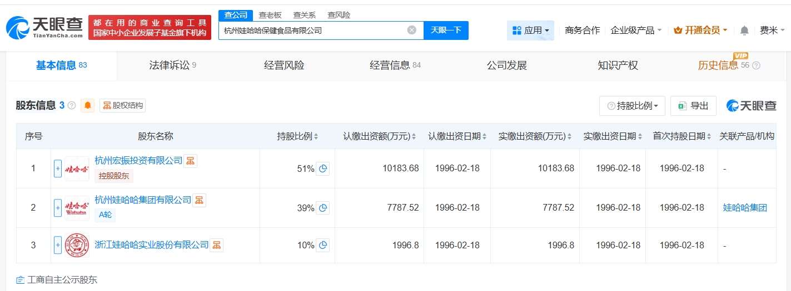
Task: Open the 持股比例 dropdown filter
Action: [x=632, y=106]
